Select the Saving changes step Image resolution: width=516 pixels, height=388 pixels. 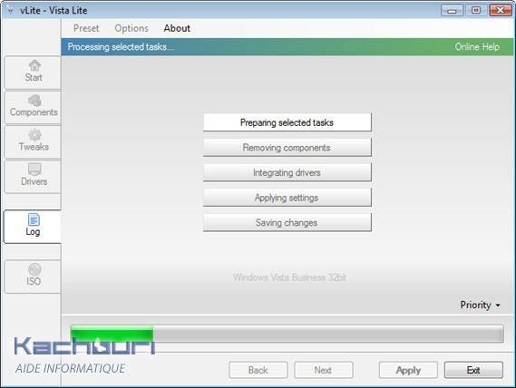point(287,222)
